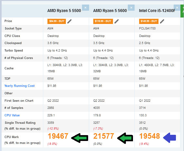Click the 19467 CPU Mark score
This screenshot has height=151, width=184.
[x=58, y=136]
